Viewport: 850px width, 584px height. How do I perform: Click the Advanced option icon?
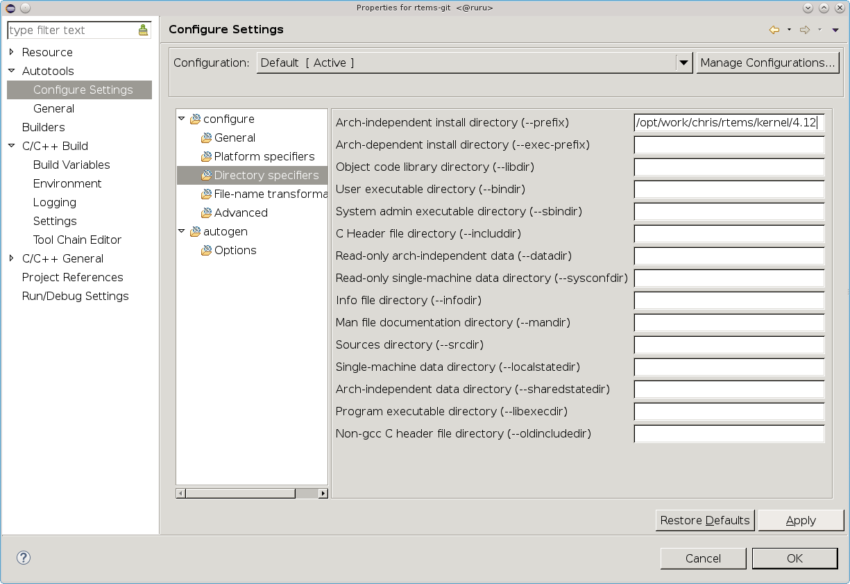pos(206,213)
